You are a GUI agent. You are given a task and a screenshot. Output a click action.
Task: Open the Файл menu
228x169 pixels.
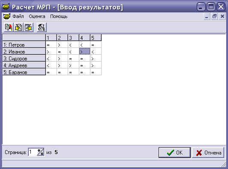click(x=18, y=16)
